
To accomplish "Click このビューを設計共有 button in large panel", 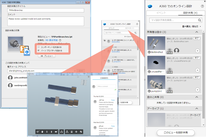I will (x=176, y=133).
